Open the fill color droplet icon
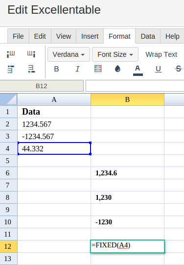Screen dimensions: 184x265 click(x=117, y=69)
